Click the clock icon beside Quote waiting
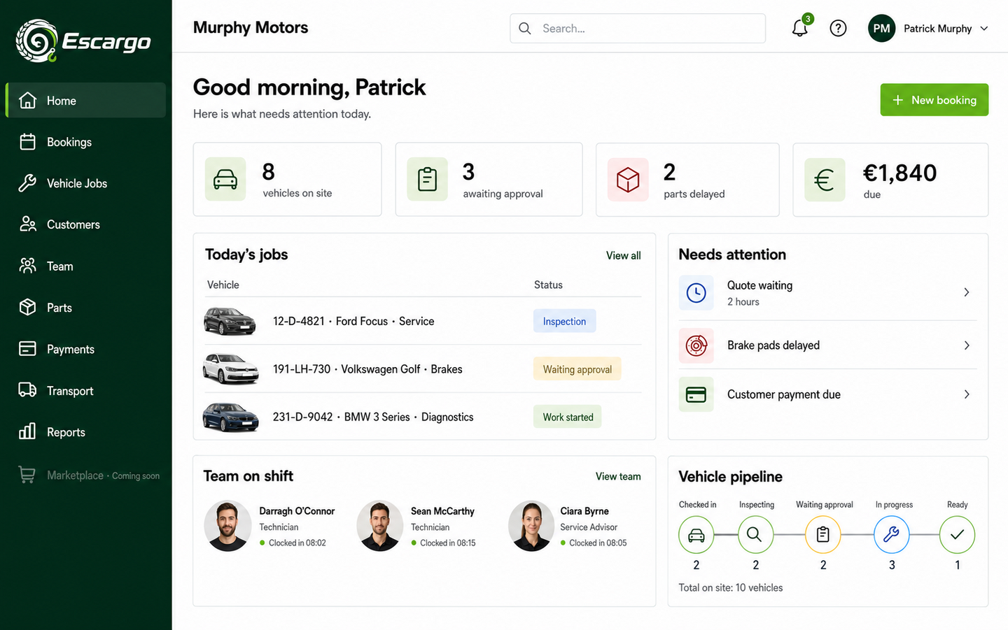Image resolution: width=1008 pixels, height=630 pixels. coord(696,292)
